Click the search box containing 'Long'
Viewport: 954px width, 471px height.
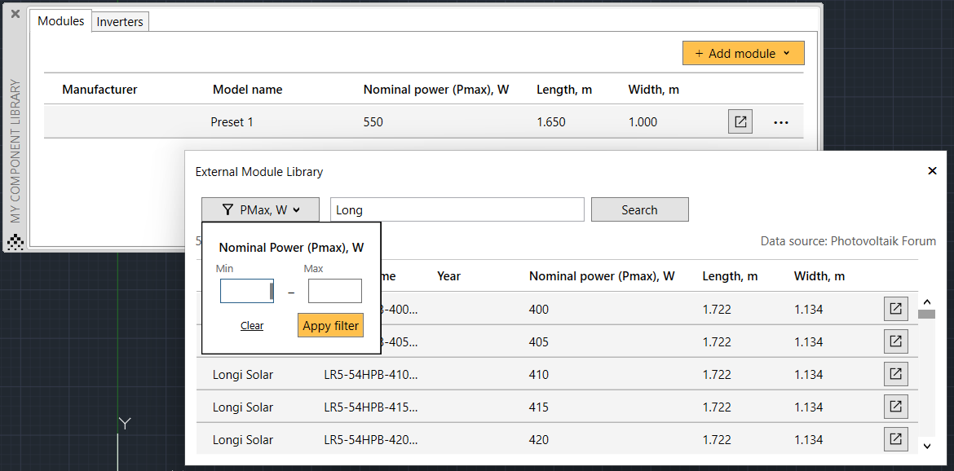click(457, 209)
